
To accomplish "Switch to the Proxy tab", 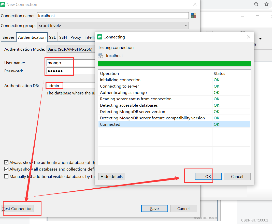I will pos(76,37).
